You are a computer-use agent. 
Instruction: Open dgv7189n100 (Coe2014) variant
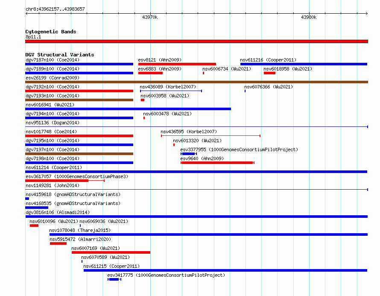[x=53, y=69]
